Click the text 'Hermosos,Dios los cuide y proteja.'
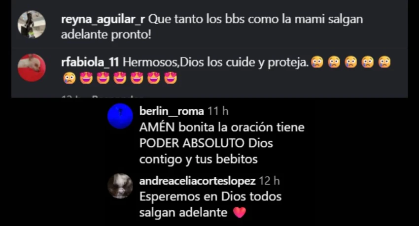Screen dimensions: 419x226 point(215,63)
